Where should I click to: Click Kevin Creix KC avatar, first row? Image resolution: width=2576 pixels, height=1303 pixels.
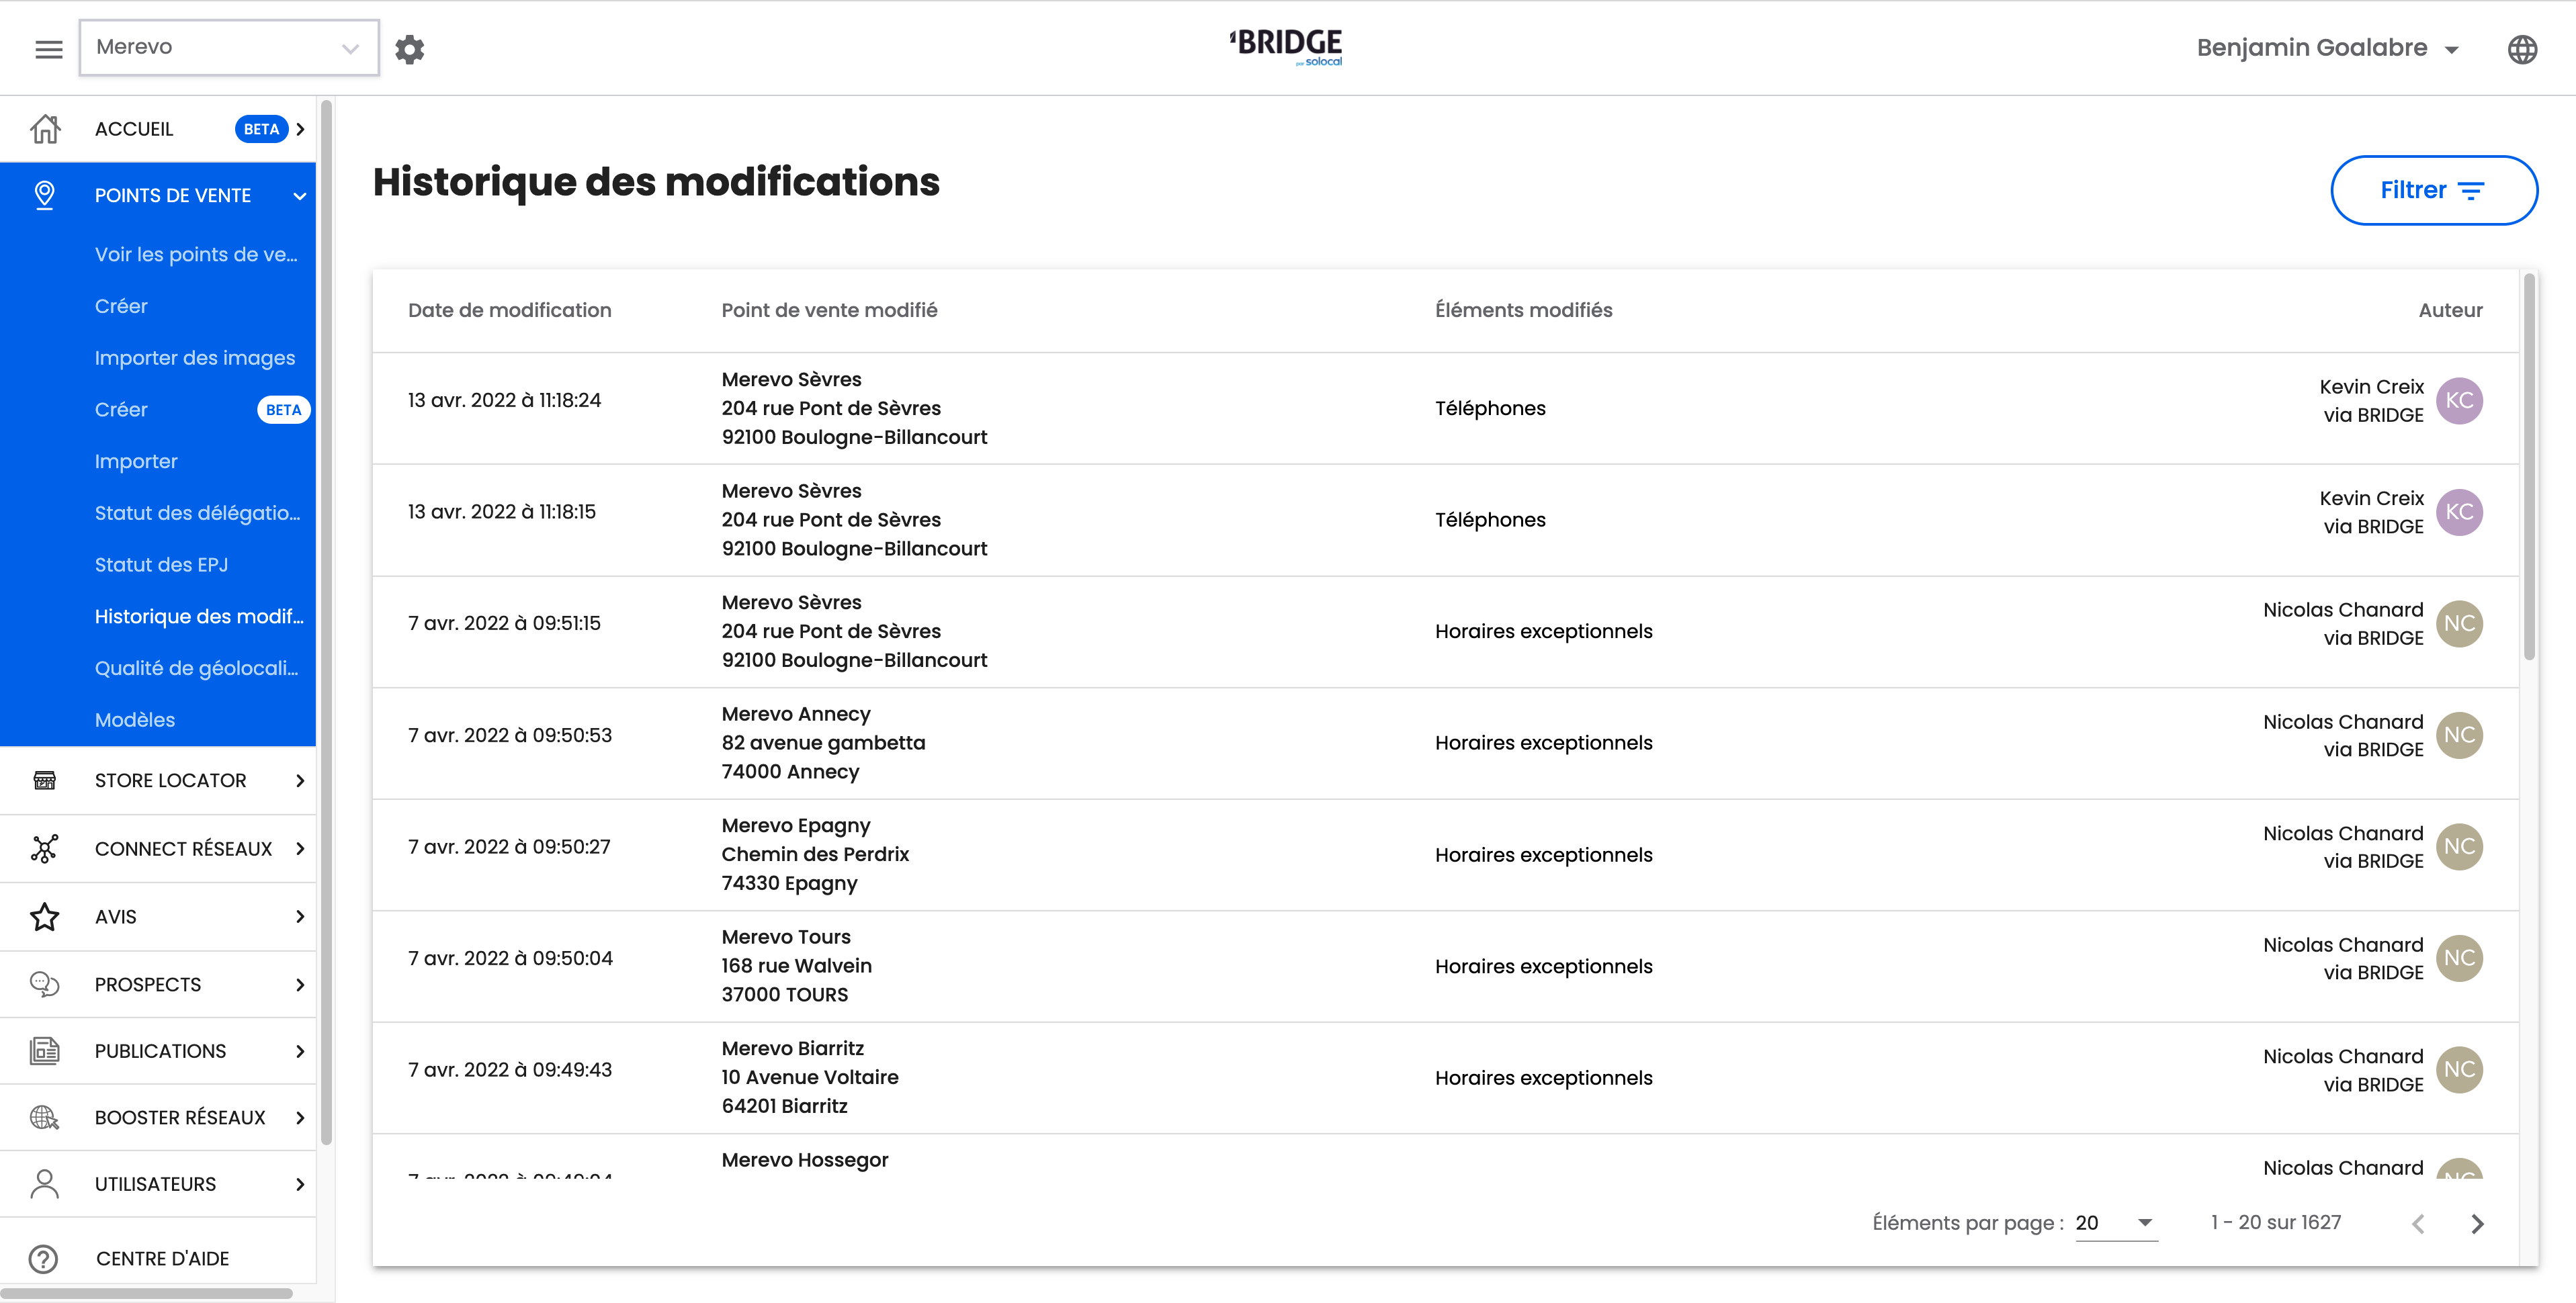point(2459,401)
